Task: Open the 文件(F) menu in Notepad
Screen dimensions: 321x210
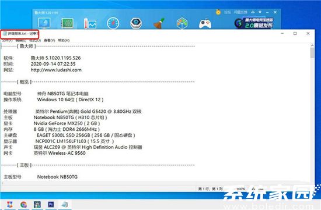Action: pos(7,40)
